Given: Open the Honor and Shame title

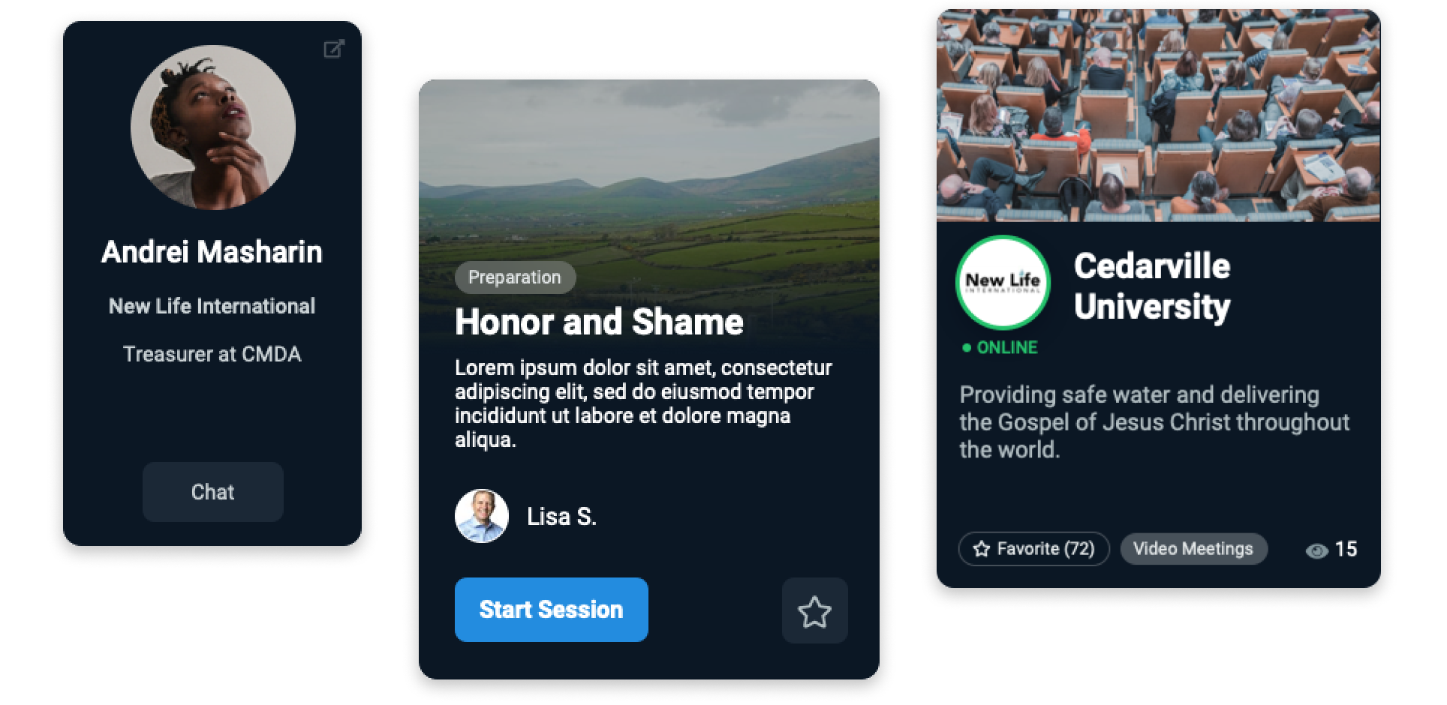Looking at the screenshot, I should pos(599,322).
